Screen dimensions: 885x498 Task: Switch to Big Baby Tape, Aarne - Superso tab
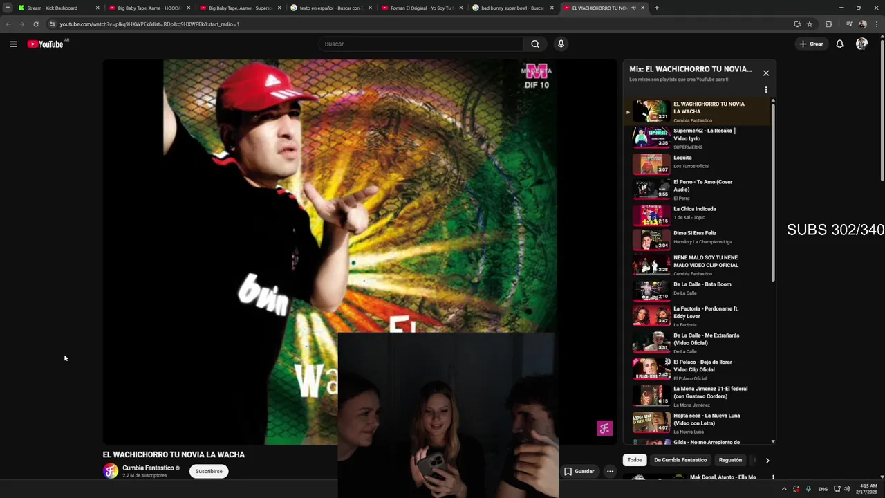[240, 8]
